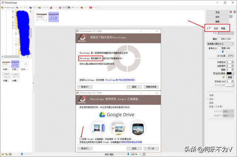237x157 pixels.
Task: Open the 打印 print tab
Action: (84, 7)
